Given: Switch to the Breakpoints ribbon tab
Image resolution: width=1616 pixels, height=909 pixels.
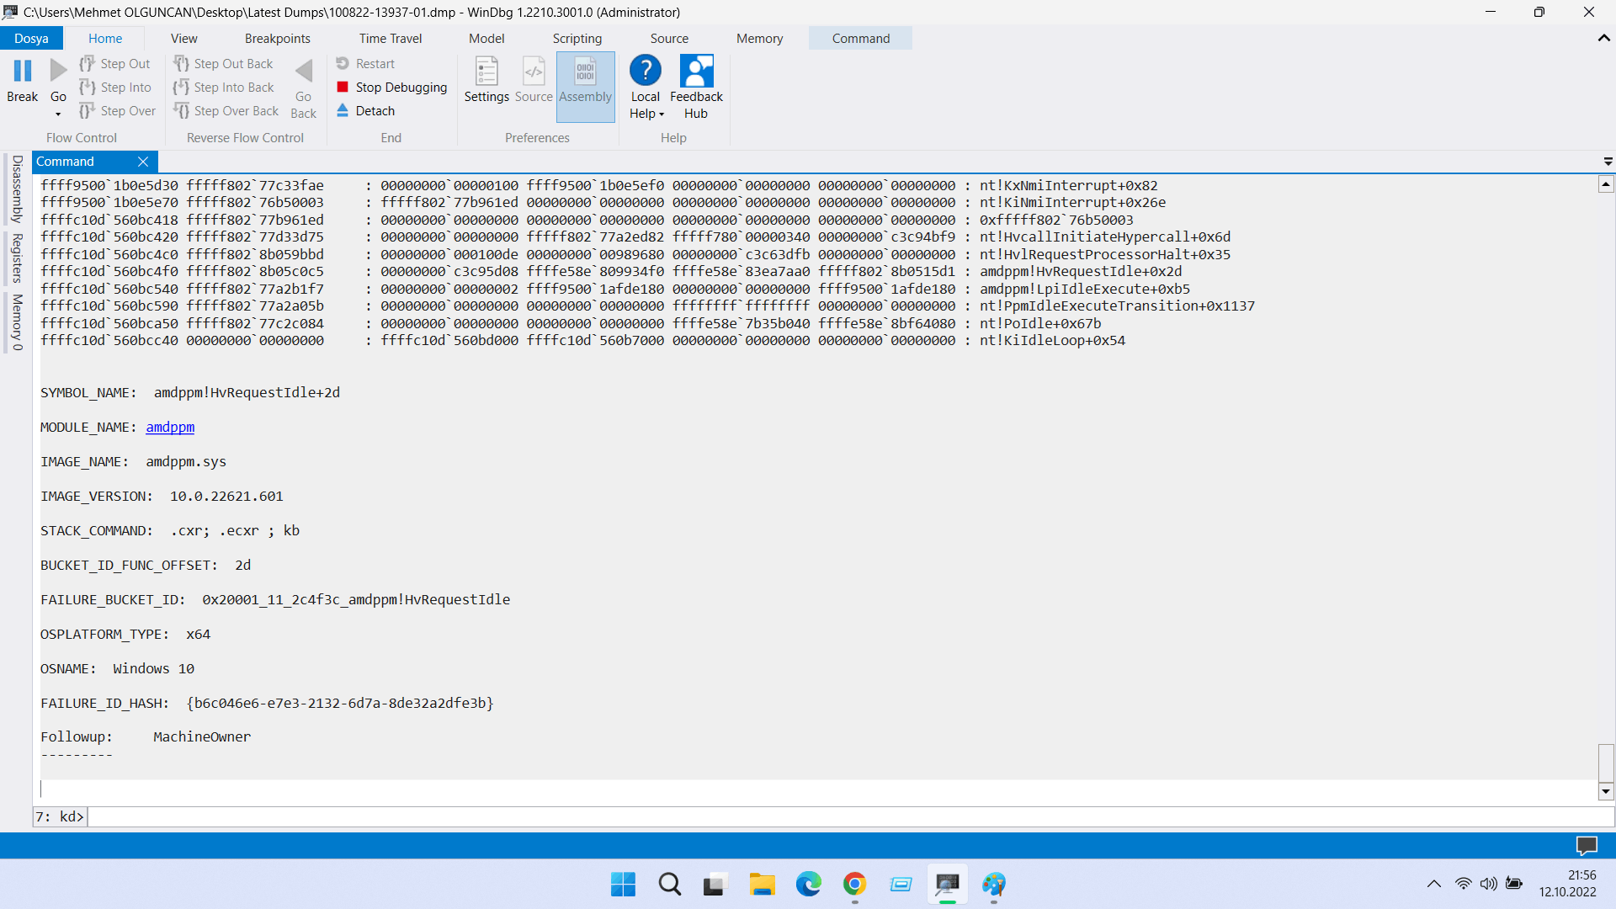Looking at the screenshot, I should 277,39.
